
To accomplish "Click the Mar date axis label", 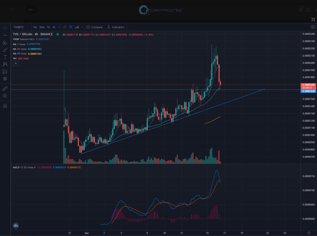I will click(x=87, y=233).
